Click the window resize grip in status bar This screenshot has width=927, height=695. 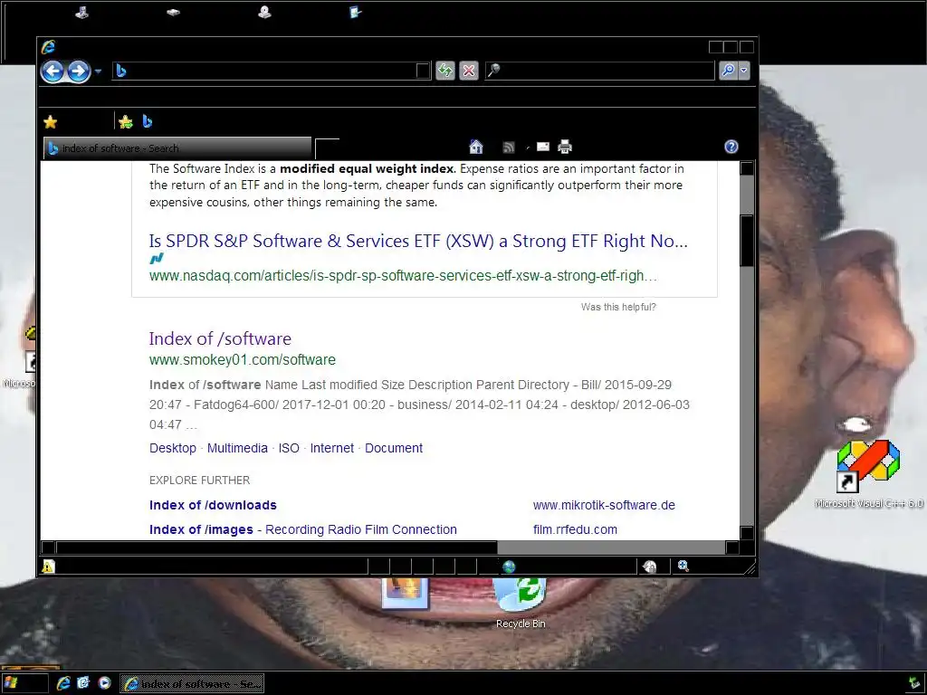[750, 568]
